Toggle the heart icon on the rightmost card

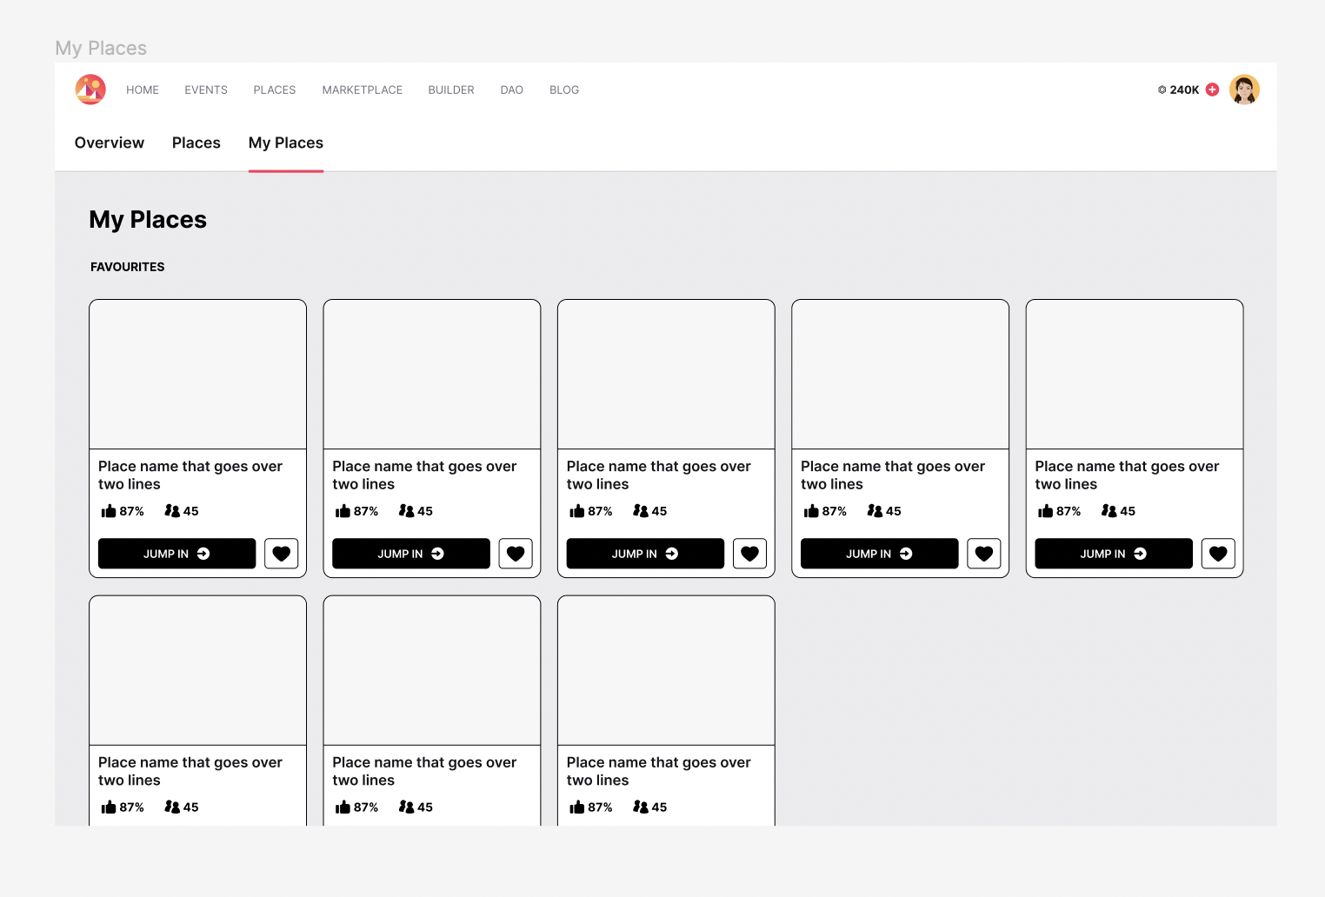pyautogui.click(x=1218, y=554)
